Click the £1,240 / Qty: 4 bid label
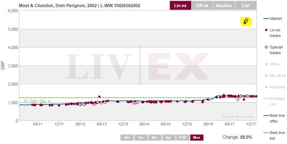The height and width of the screenshot is (144, 287). 37,101
